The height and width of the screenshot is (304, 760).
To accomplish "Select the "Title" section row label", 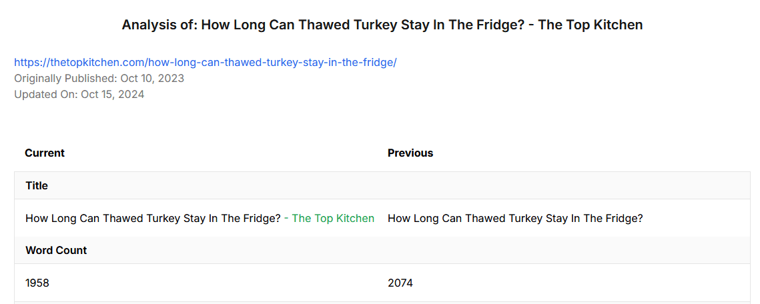I will point(37,186).
